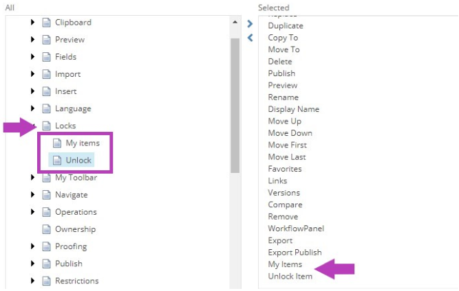Select Move Last in the Selected list
This screenshot has width=459, height=291.
coord(286,157)
